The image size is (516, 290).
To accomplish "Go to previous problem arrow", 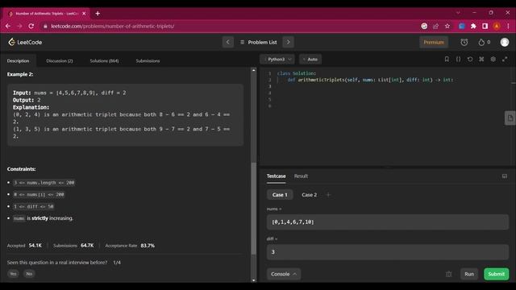I will (227, 42).
